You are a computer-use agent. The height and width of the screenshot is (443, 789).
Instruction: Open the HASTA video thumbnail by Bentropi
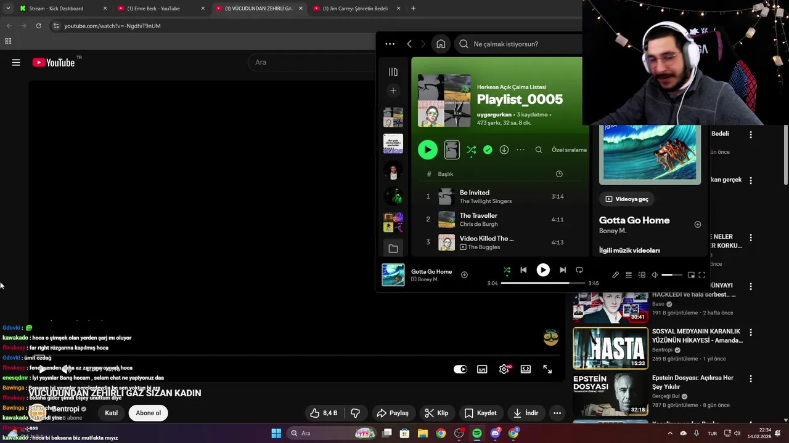tap(610, 348)
